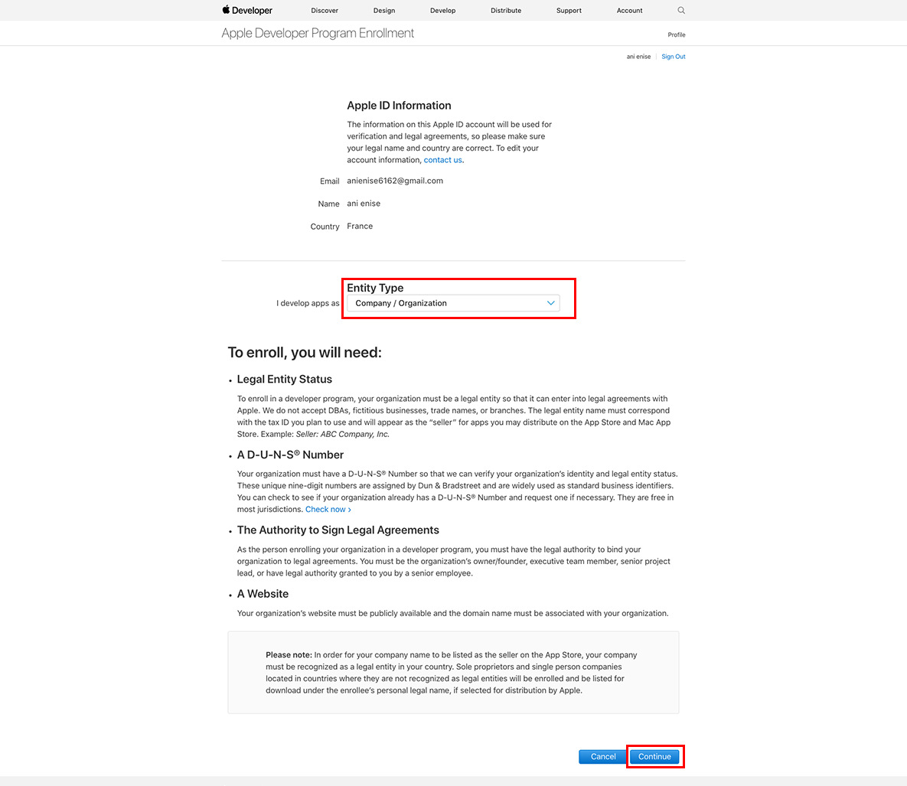Select the email anienise6162@gmail.com text
Screen dimensions: 907x786
point(395,181)
